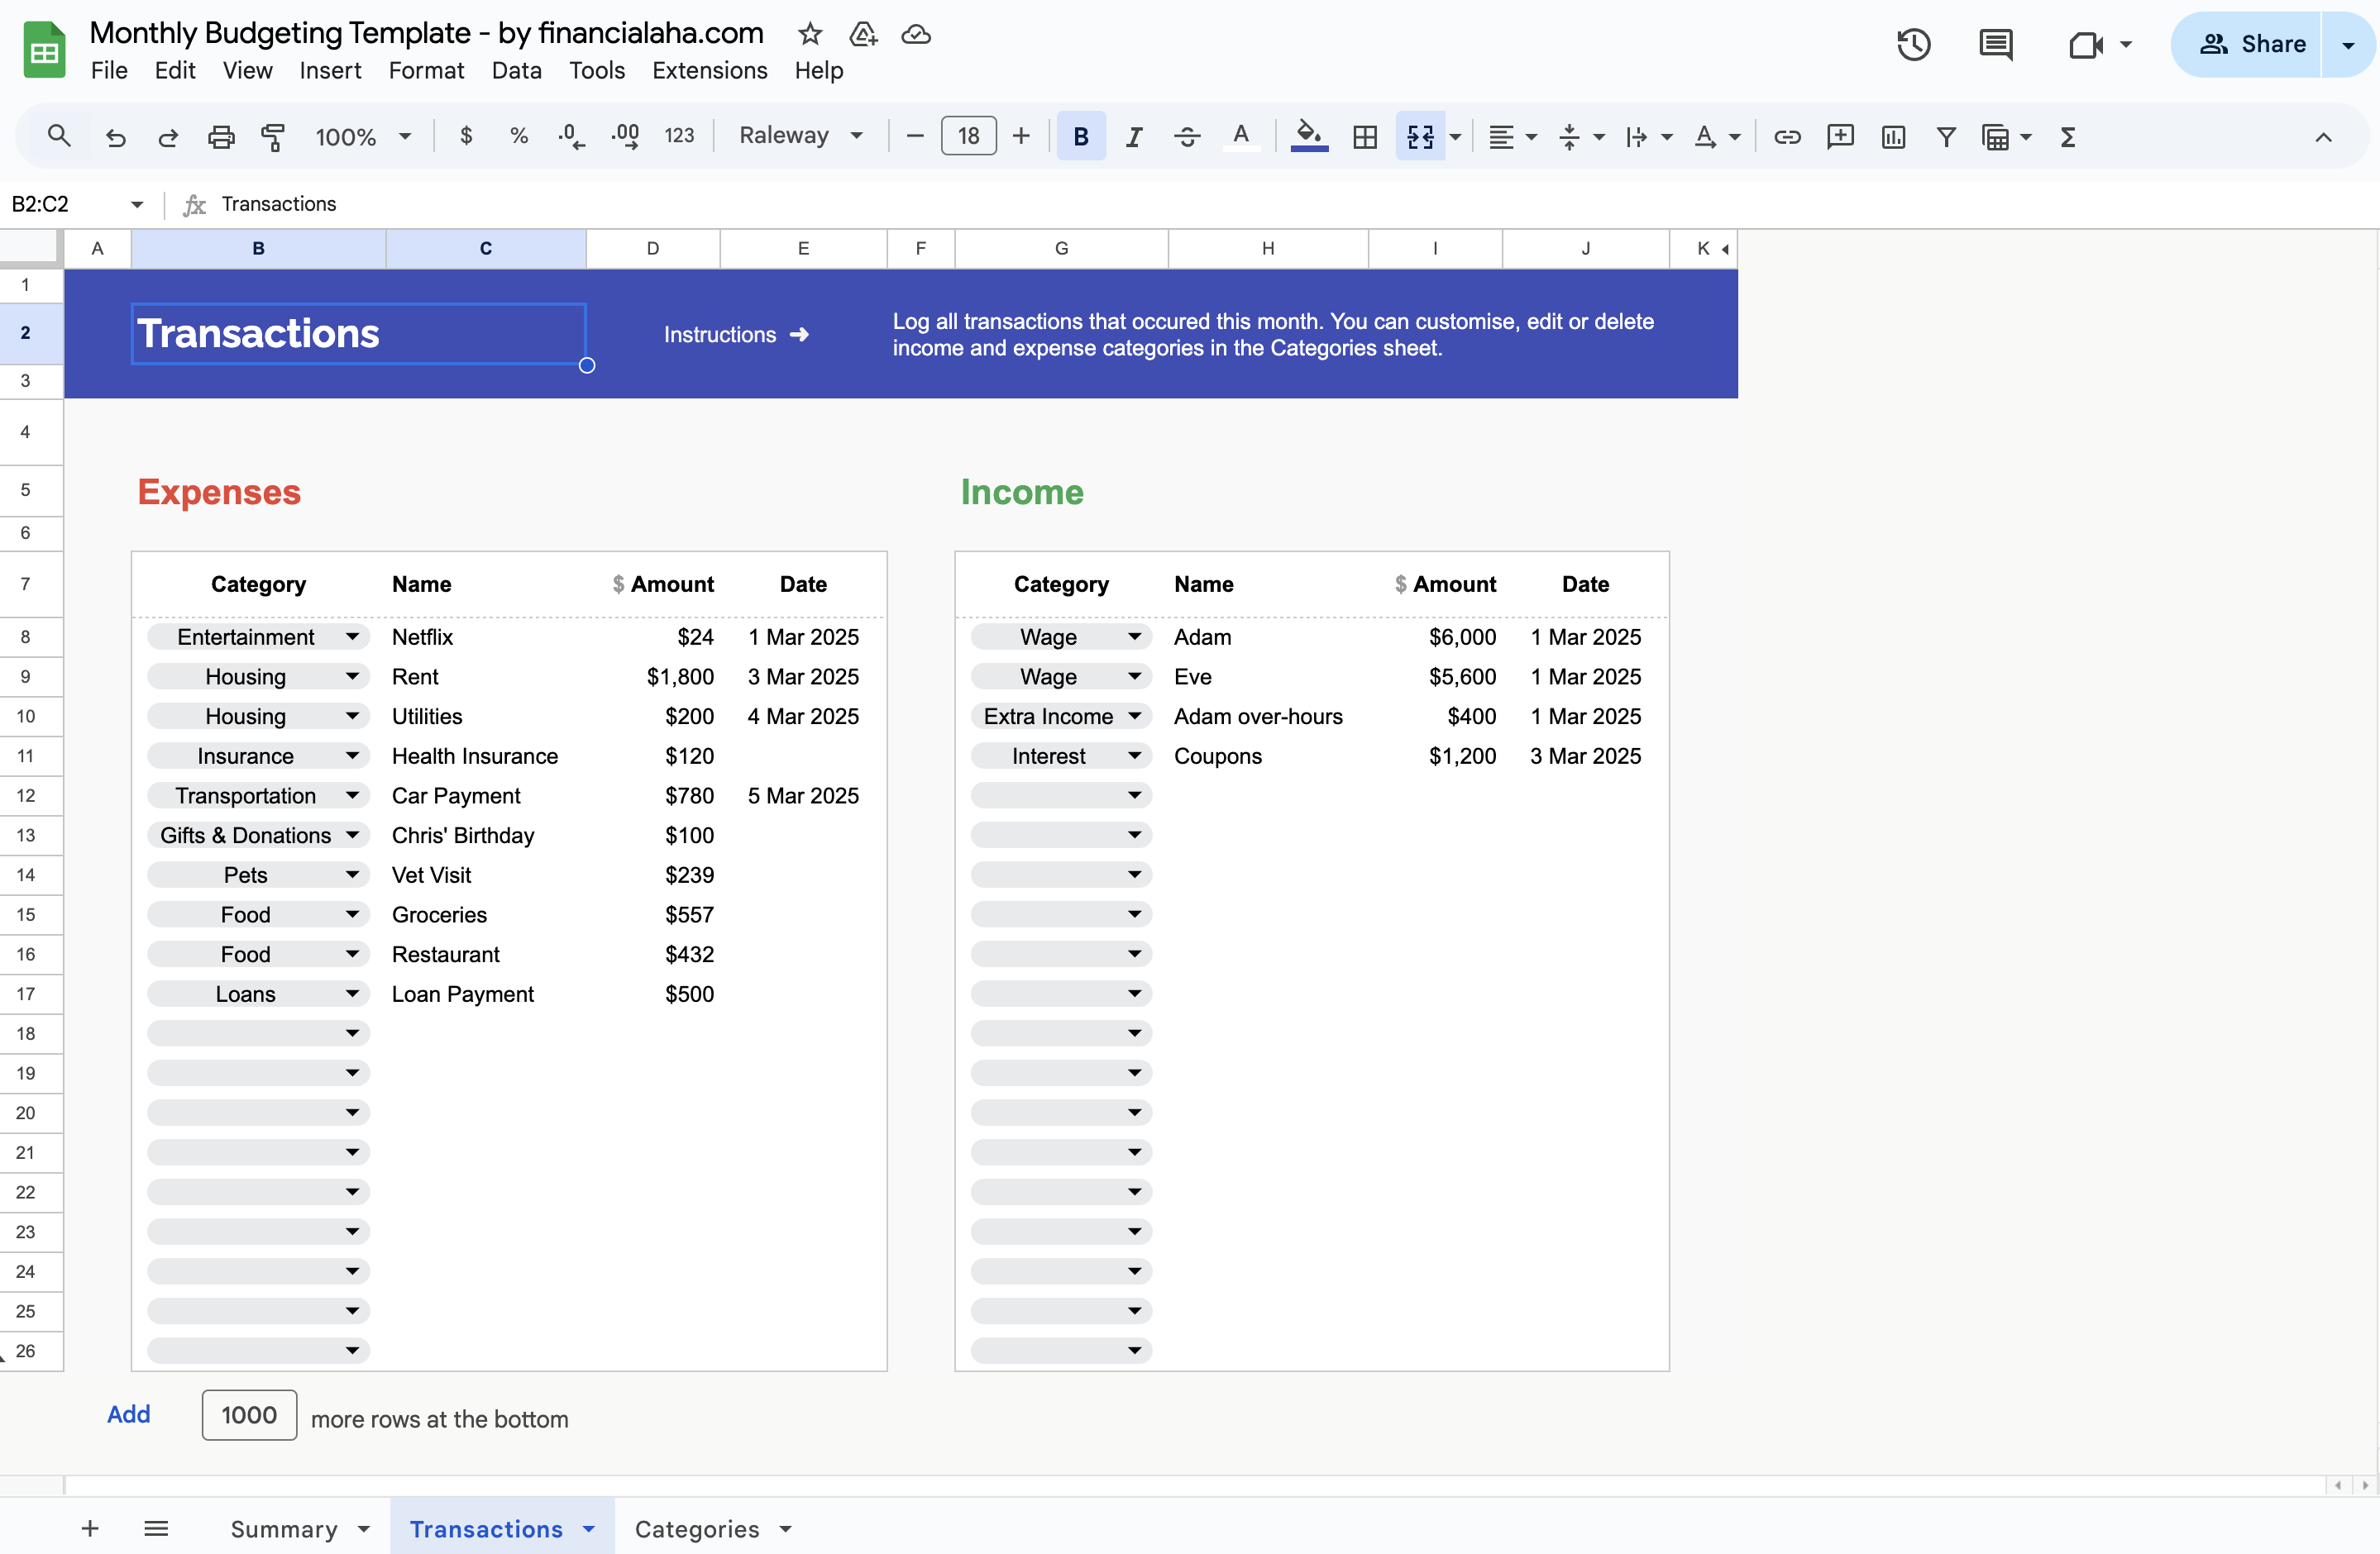Open version history
Screen dimensions: 2380x1554
(1913, 44)
